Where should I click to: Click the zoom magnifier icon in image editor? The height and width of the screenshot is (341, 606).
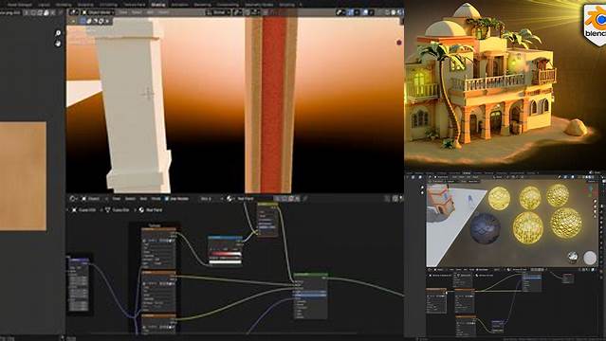point(58,33)
